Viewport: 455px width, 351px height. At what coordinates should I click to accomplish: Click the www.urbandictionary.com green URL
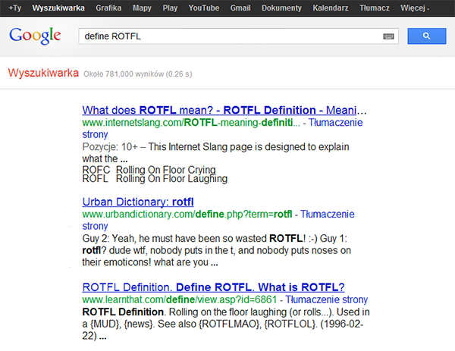(187, 214)
